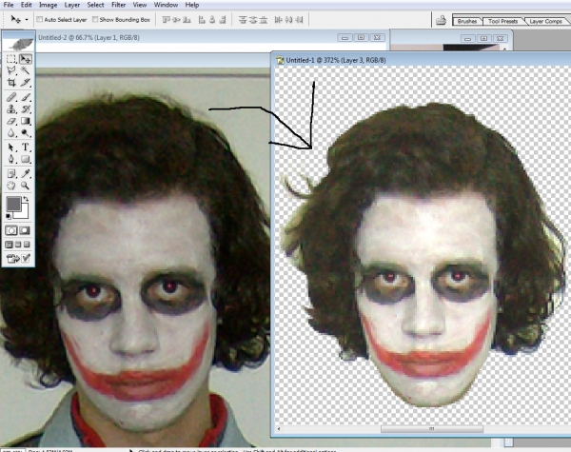Image resolution: width=571 pixels, height=452 pixels.
Task: Open the background color picker
Action: pos(24,213)
